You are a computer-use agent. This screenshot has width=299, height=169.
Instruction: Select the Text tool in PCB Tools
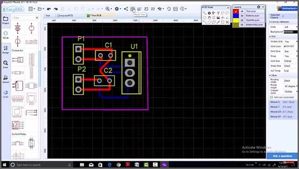(218, 13)
